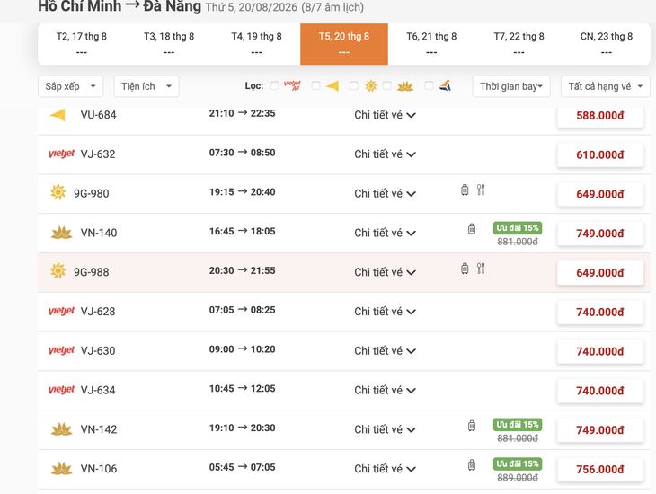This screenshot has height=494, width=656.
Task: Click the Pacific Airlines logo in filter bar
Action: pos(445,85)
